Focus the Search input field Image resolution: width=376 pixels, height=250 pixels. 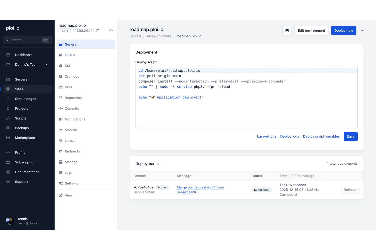coord(27,40)
